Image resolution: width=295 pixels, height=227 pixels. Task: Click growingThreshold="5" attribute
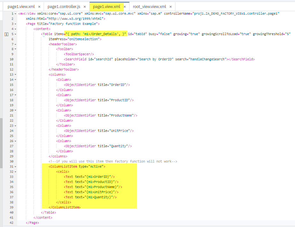272,34
